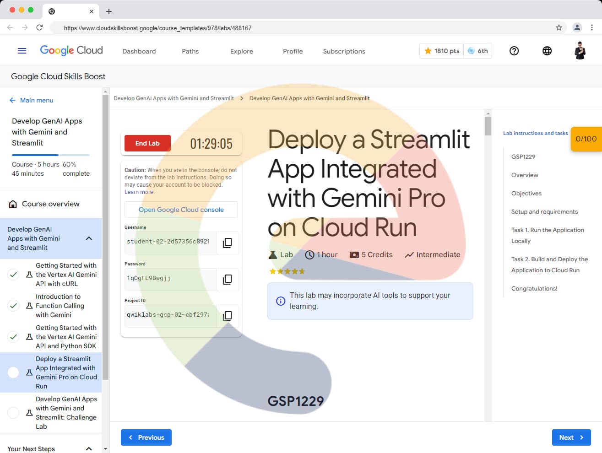Open the Paths nav item

click(190, 51)
